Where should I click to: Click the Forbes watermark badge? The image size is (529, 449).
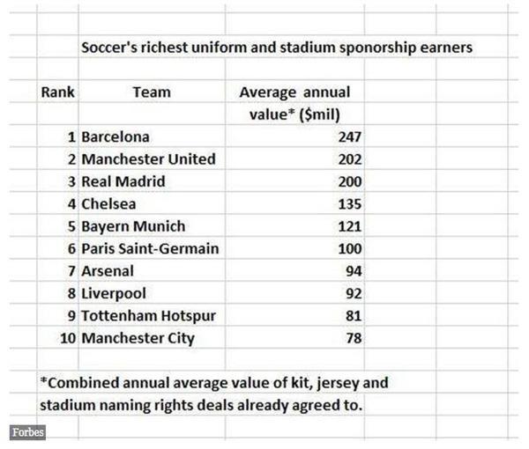click(x=27, y=432)
